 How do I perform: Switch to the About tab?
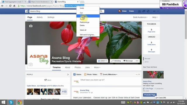point(67,67)
